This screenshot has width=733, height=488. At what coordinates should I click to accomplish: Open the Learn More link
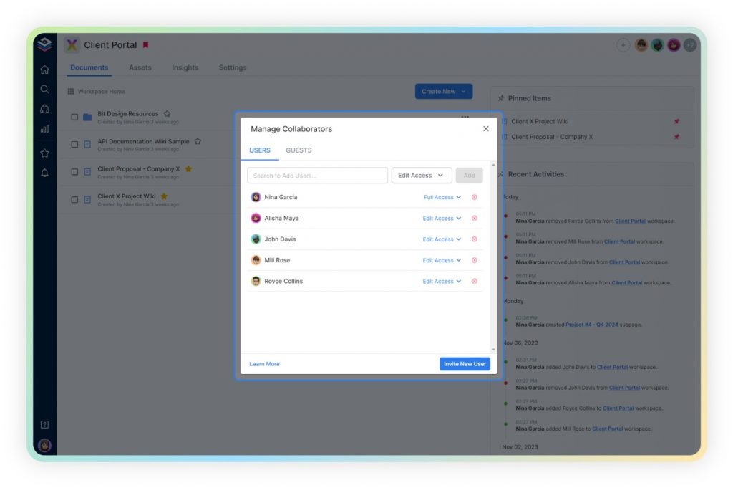pos(264,364)
